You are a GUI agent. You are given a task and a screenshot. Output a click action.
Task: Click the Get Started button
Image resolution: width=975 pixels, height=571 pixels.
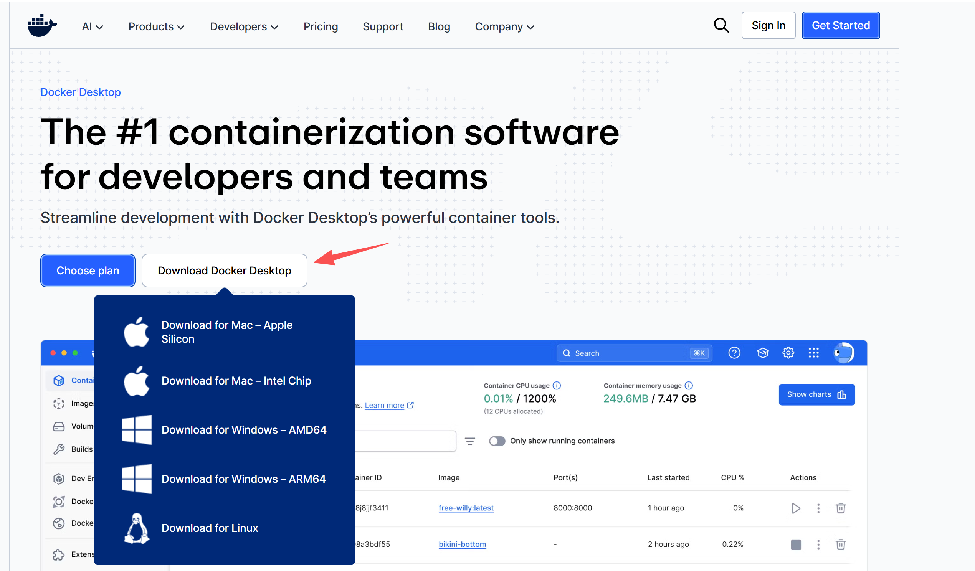coord(840,26)
